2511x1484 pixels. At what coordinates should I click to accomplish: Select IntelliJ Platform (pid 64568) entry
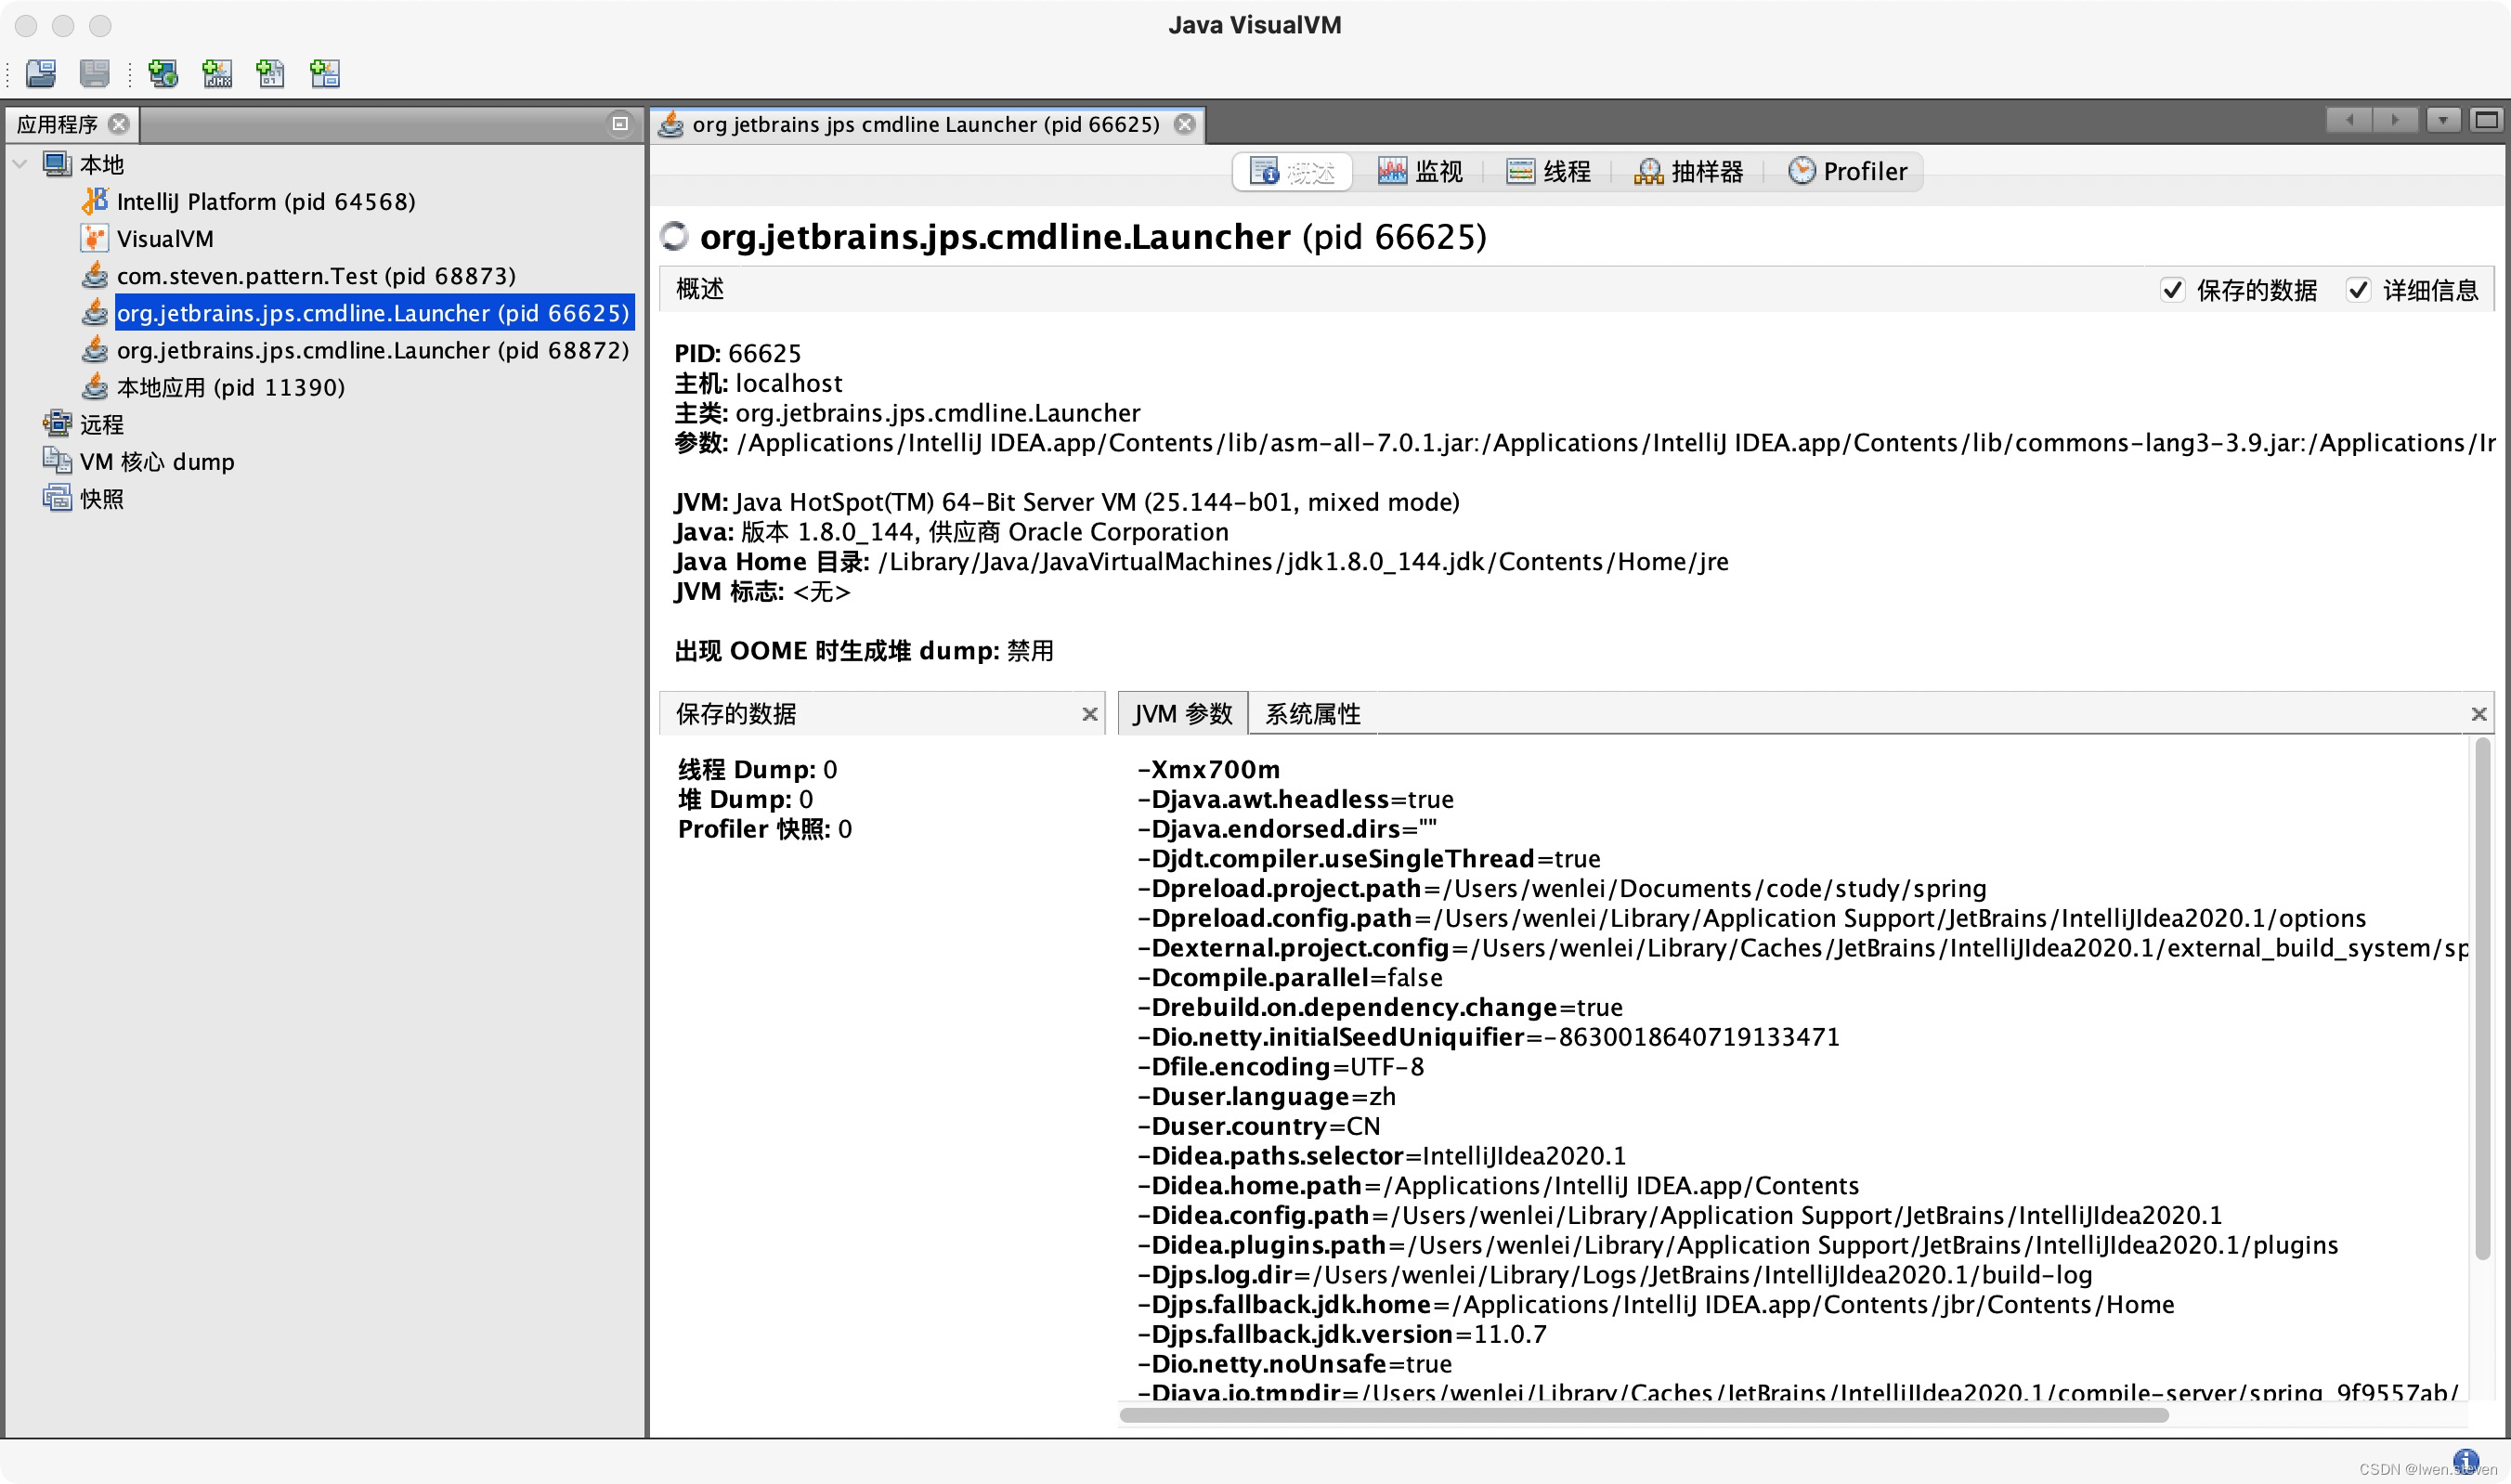(266, 202)
